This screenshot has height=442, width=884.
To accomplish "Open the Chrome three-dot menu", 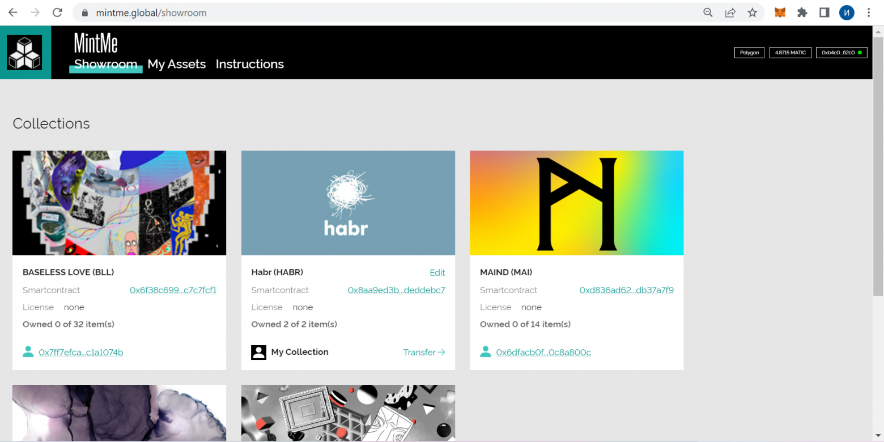I will coord(869,12).
